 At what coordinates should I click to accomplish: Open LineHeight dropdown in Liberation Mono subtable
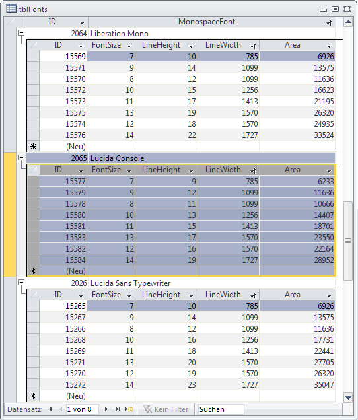coord(191,46)
